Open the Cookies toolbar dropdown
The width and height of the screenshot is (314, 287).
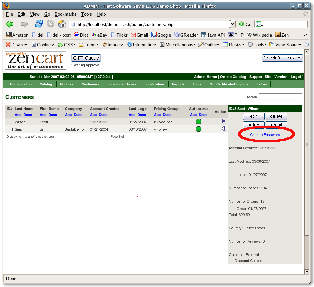click(43, 45)
